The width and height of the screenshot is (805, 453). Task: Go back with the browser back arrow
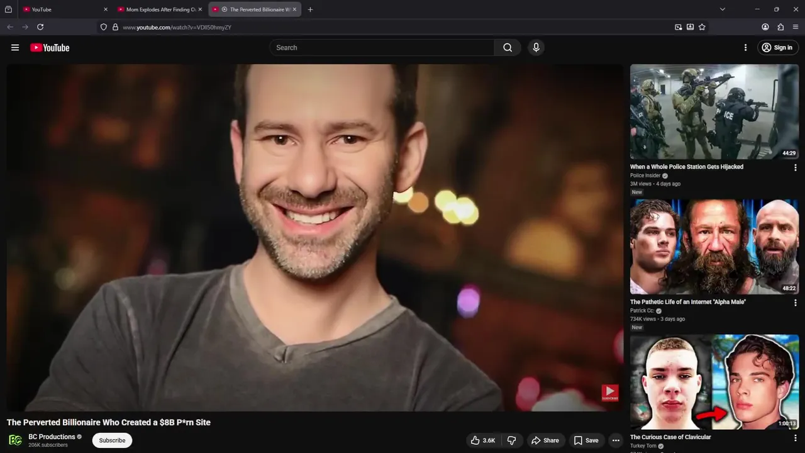[x=10, y=27]
